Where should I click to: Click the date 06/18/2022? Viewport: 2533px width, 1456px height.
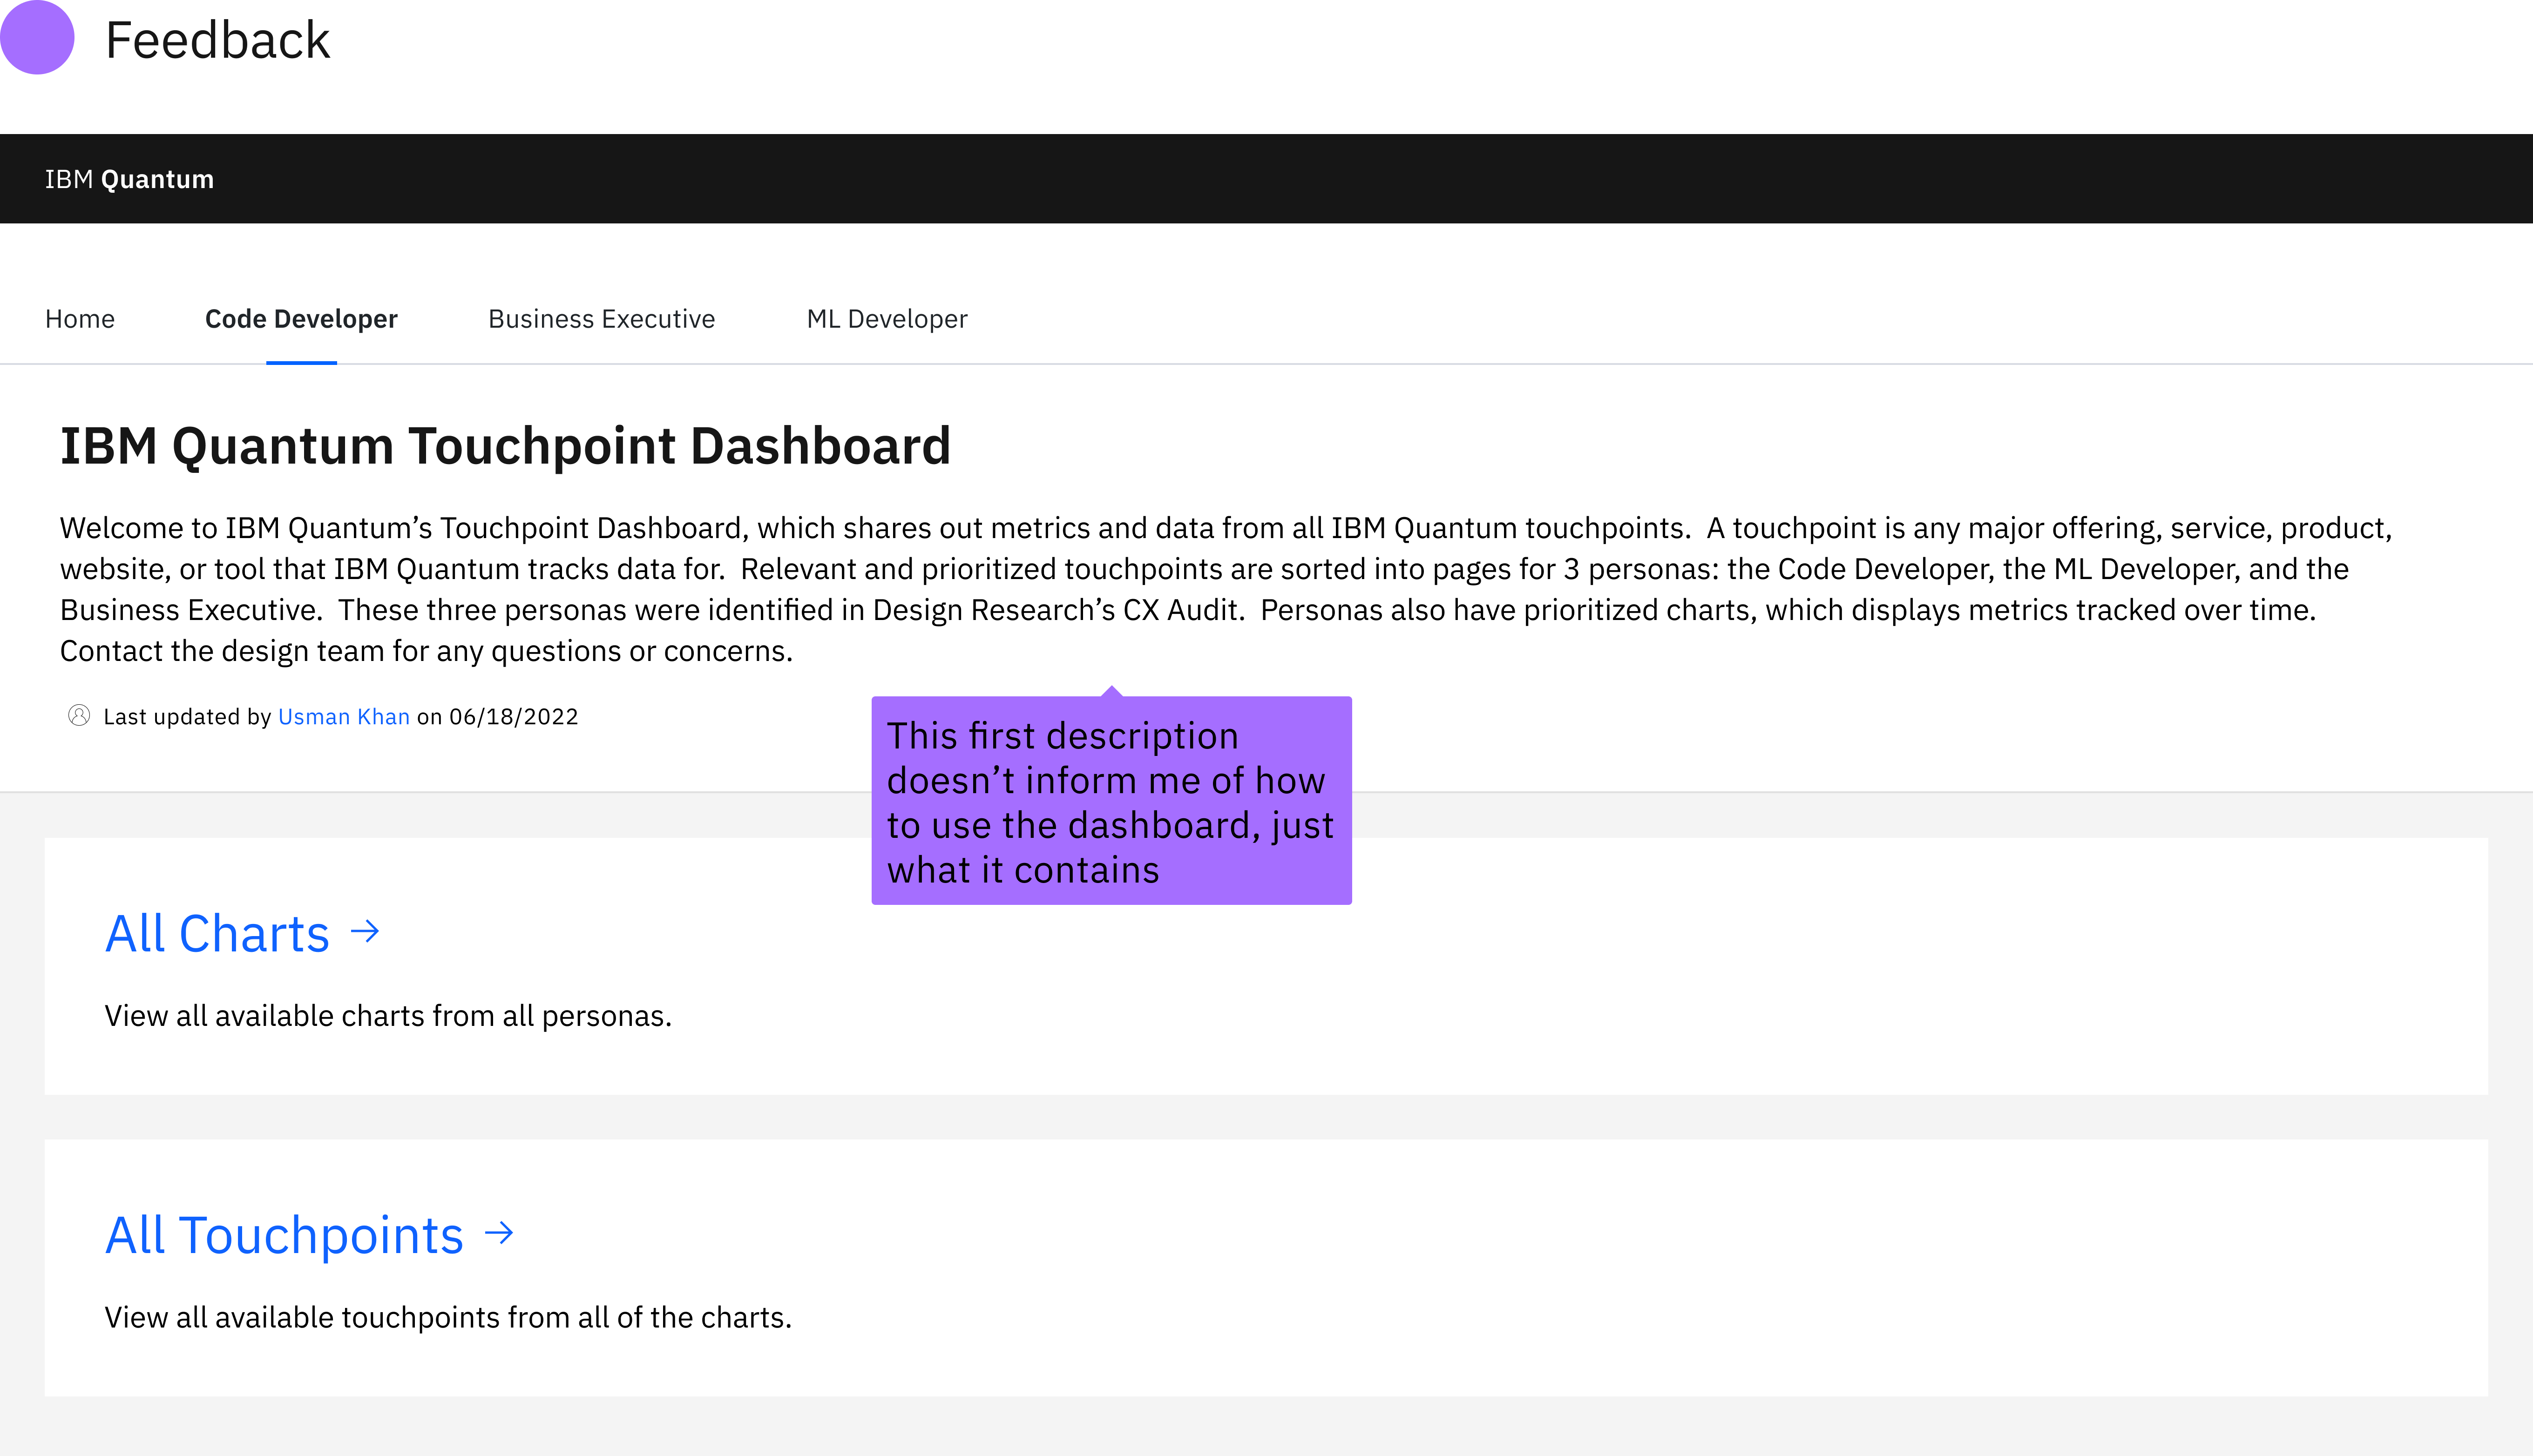[x=514, y=717]
